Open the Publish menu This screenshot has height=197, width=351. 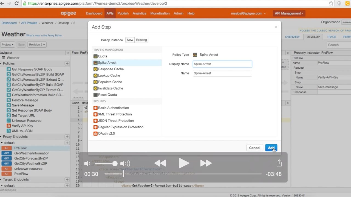coord(123,13)
